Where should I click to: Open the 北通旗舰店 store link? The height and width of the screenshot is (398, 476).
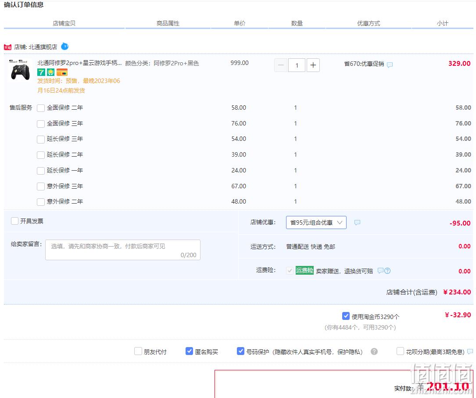click(x=43, y=47)
